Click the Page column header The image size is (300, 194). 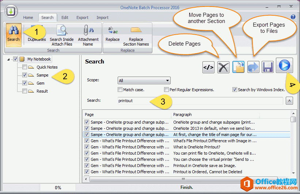click(x=127, y=115)
